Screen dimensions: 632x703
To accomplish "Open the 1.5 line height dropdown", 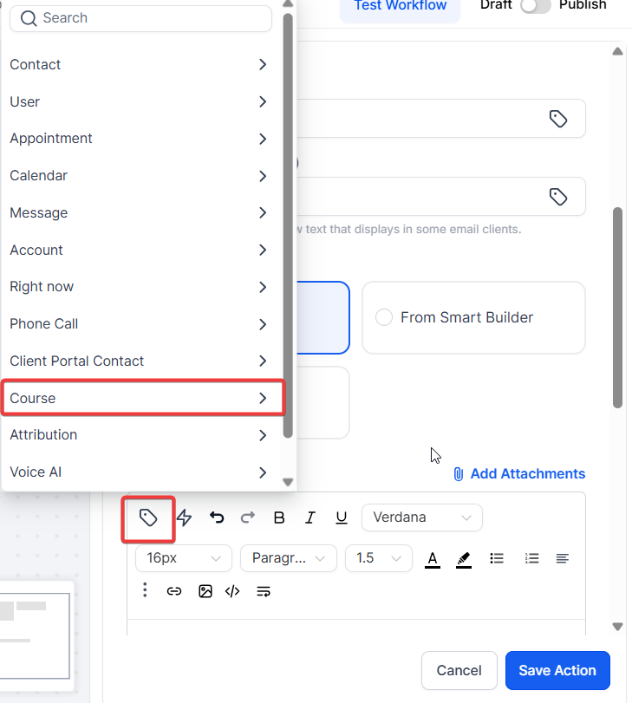I will point(378,558).
